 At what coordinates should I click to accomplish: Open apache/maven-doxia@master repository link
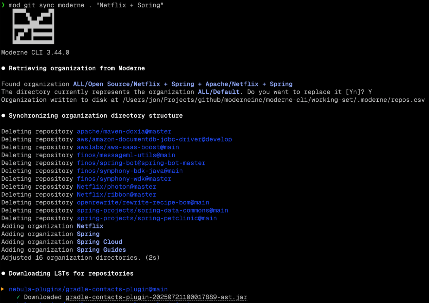(x=124, y=131)
